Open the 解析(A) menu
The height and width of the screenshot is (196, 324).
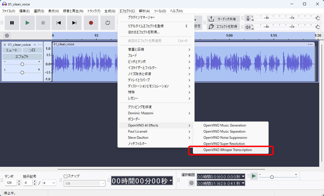click(x=145, y=11)
